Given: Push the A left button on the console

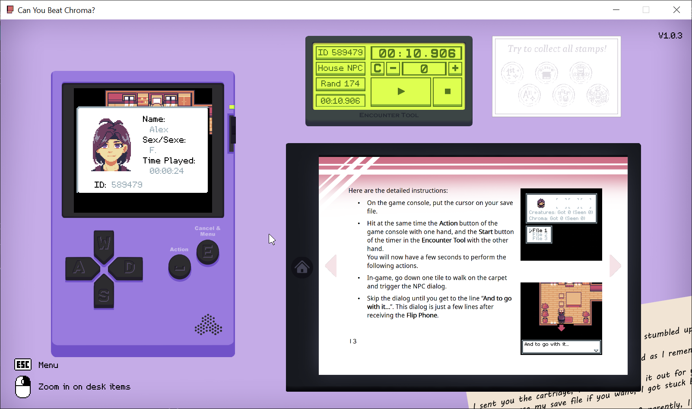Looking at the screenshot, I should click(82, 268).
